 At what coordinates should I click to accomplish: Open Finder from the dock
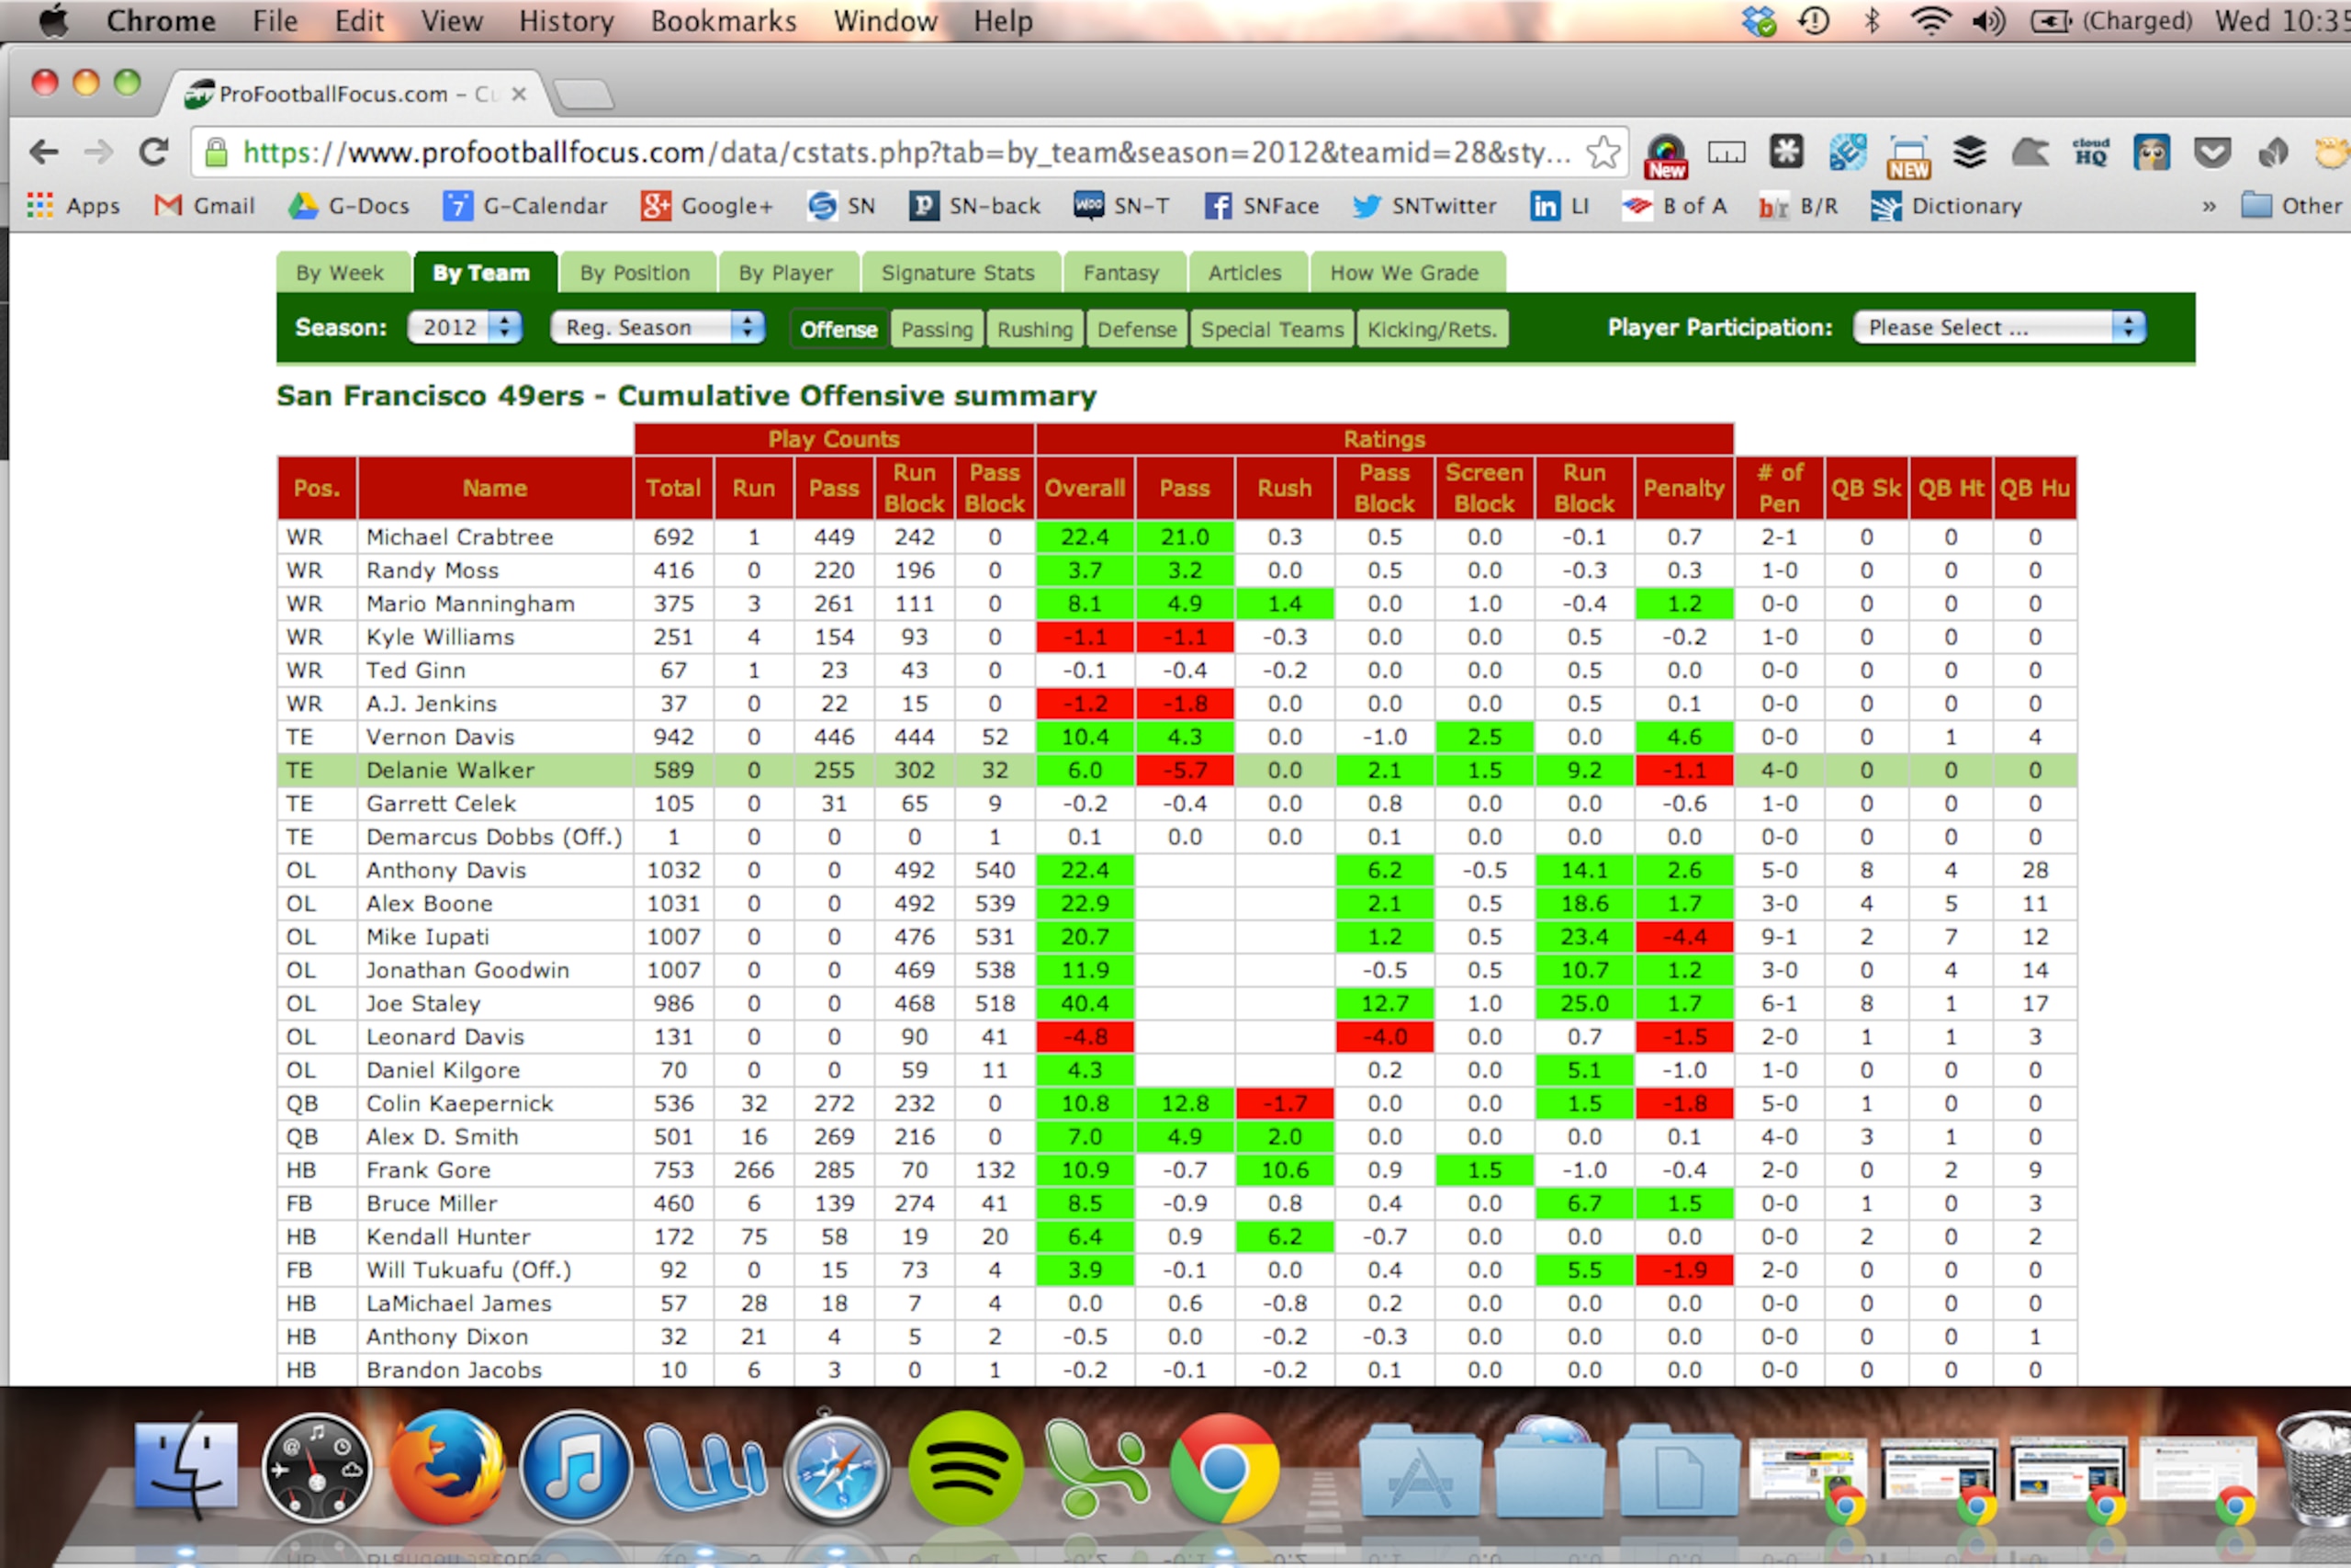[x=186, y=1467]
